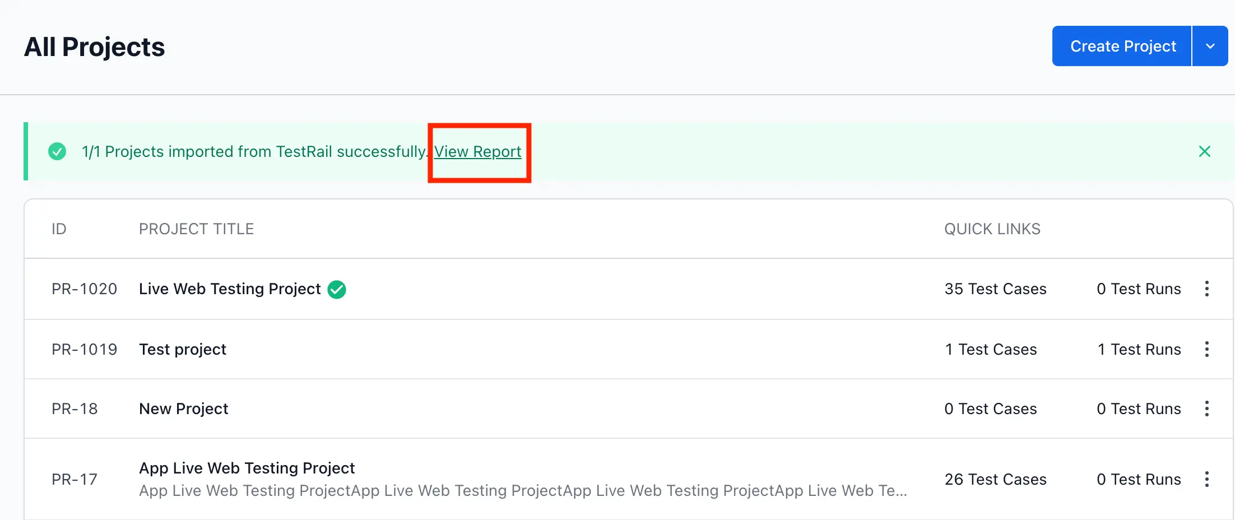The width and height of the screenshot is (1235, 520).
Task: Open the App Live Web Testing Project title
Action: [x=247, y=468]
